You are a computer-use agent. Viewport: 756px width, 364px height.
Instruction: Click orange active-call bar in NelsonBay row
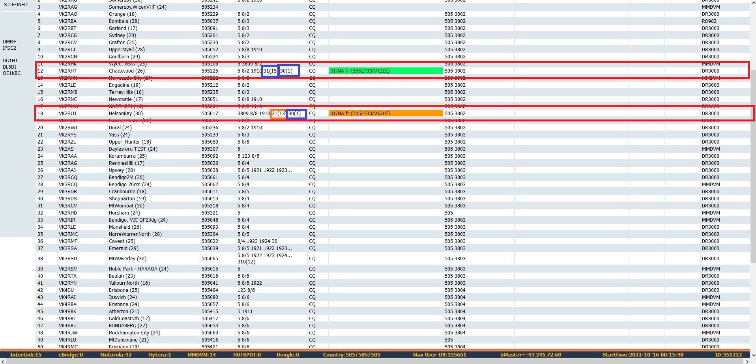coord(385,114)
